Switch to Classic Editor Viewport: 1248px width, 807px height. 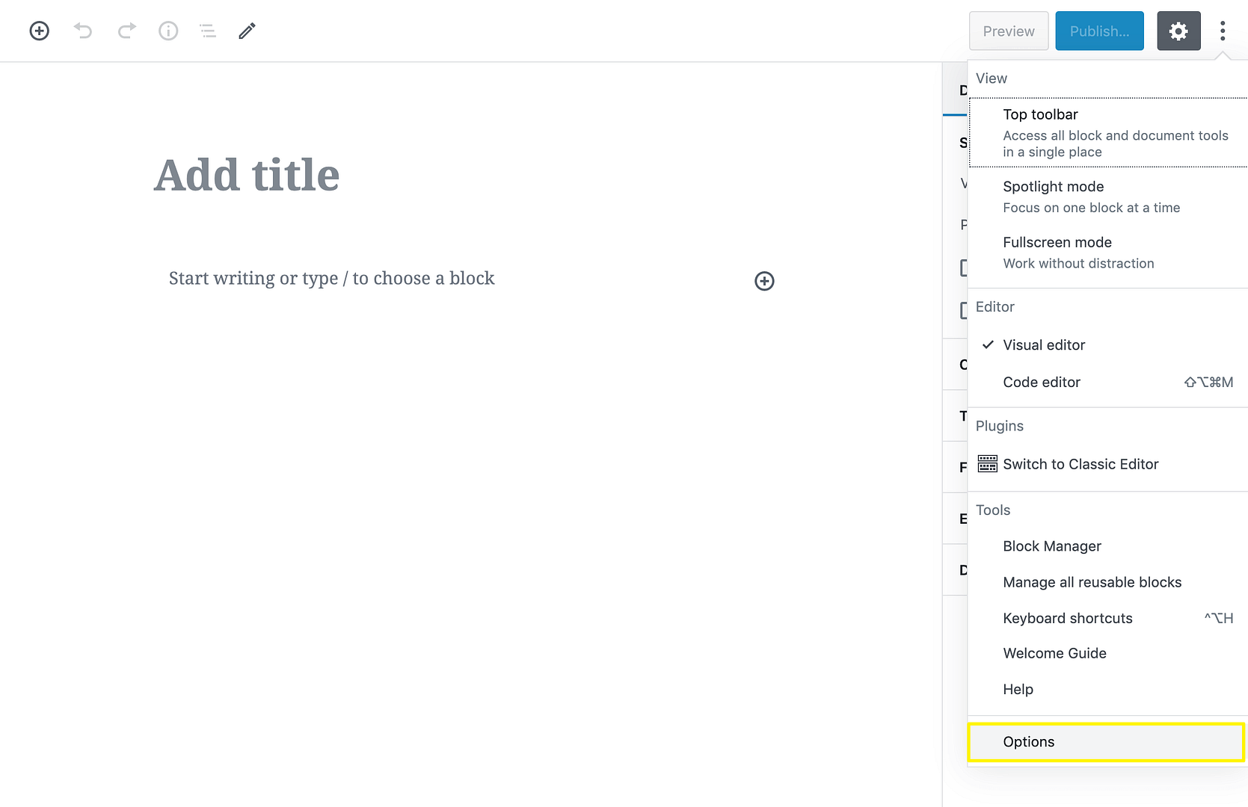click(x=1081, y=463)
